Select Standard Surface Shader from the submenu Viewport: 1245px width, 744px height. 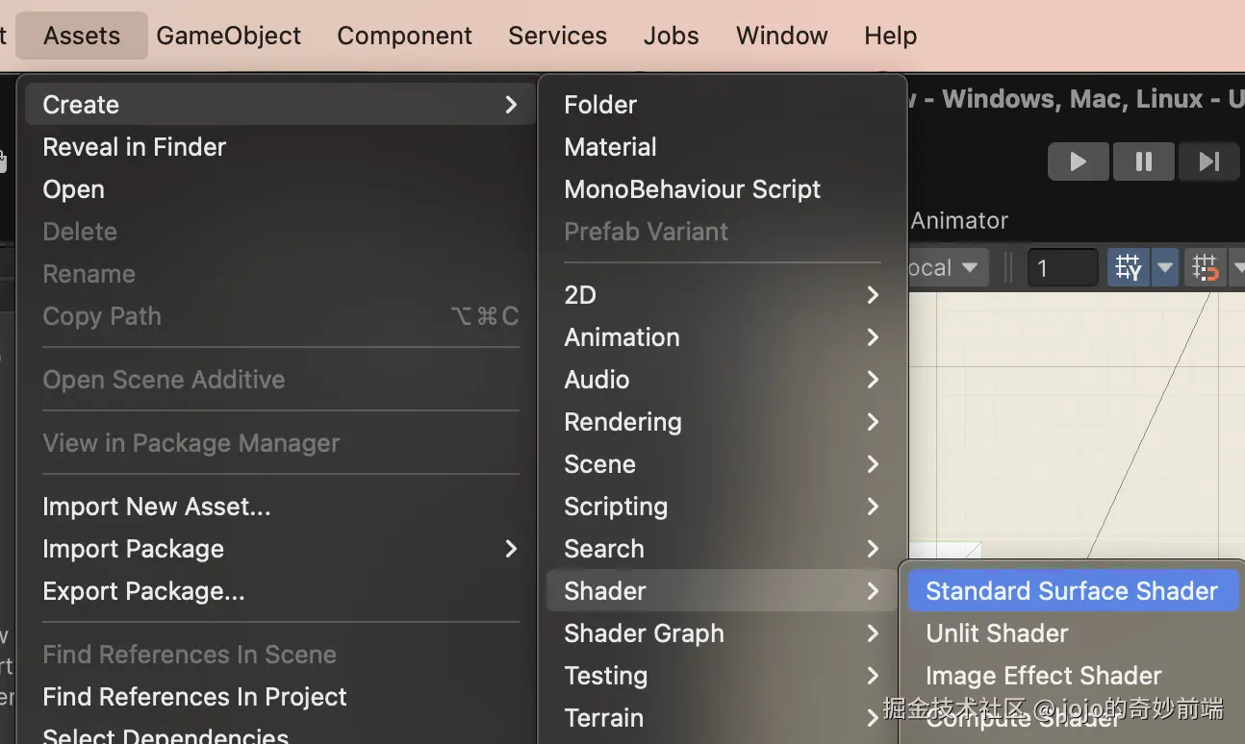coord(1071,591)
